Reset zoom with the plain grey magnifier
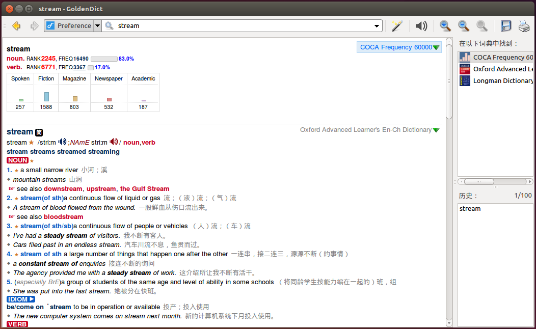The height and width of the screenshot is (329, 536). (x=482, y=25)
